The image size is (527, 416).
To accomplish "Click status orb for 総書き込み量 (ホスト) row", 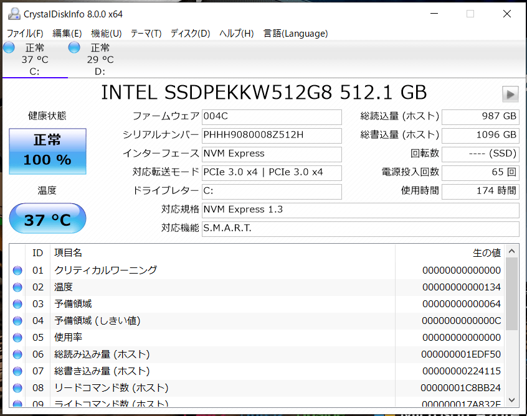I will (17, 371).
